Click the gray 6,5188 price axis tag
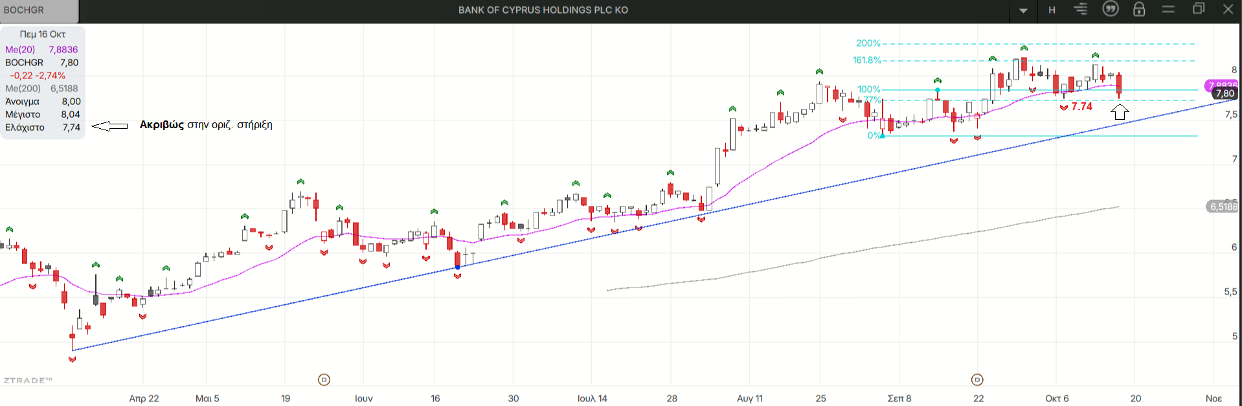This screenshot has height=406, width=1242. [x=1223, y=207]
